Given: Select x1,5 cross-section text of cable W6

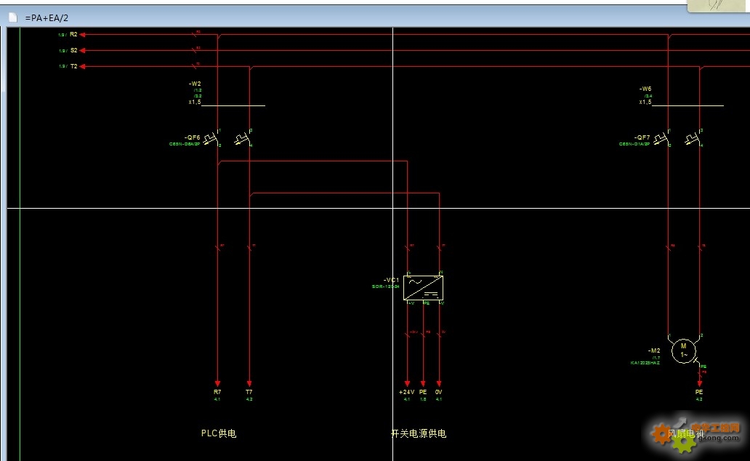Looking at the screenshot, I should 645,102.
